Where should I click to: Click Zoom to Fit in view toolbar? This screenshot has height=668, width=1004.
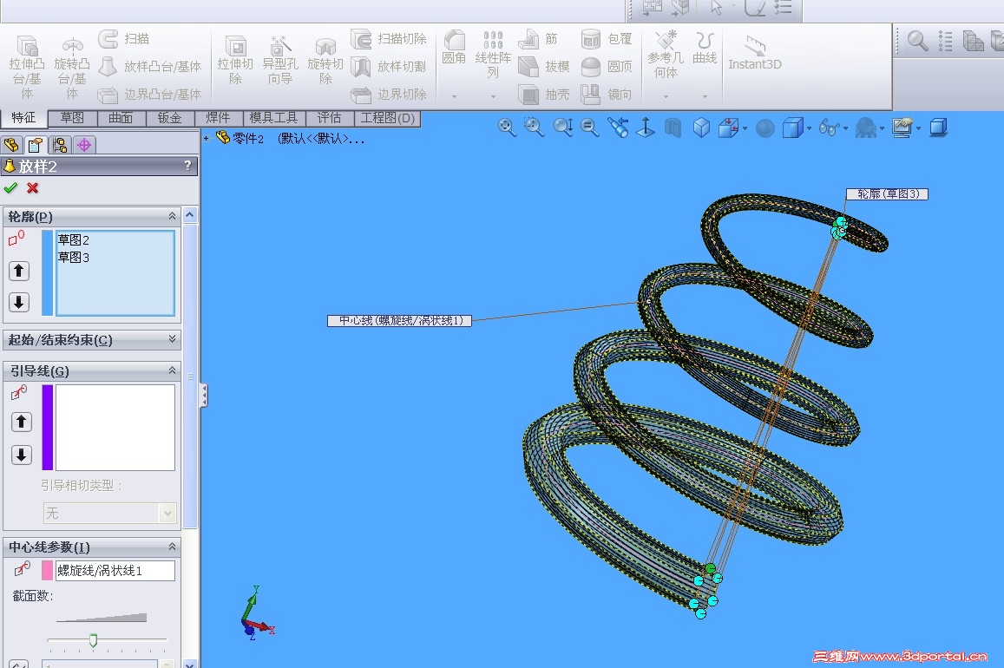[x=507, y=128]
